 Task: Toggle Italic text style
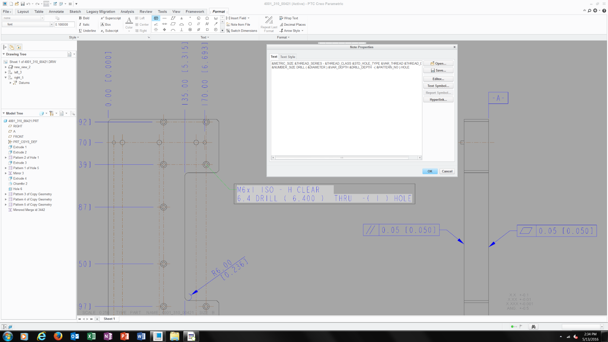[x=84, y=24]
